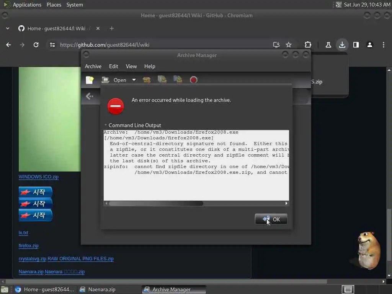The image size is (392, 294).
Task: Open the Chromium three-dot menu
Action: (x=384, y=45)
